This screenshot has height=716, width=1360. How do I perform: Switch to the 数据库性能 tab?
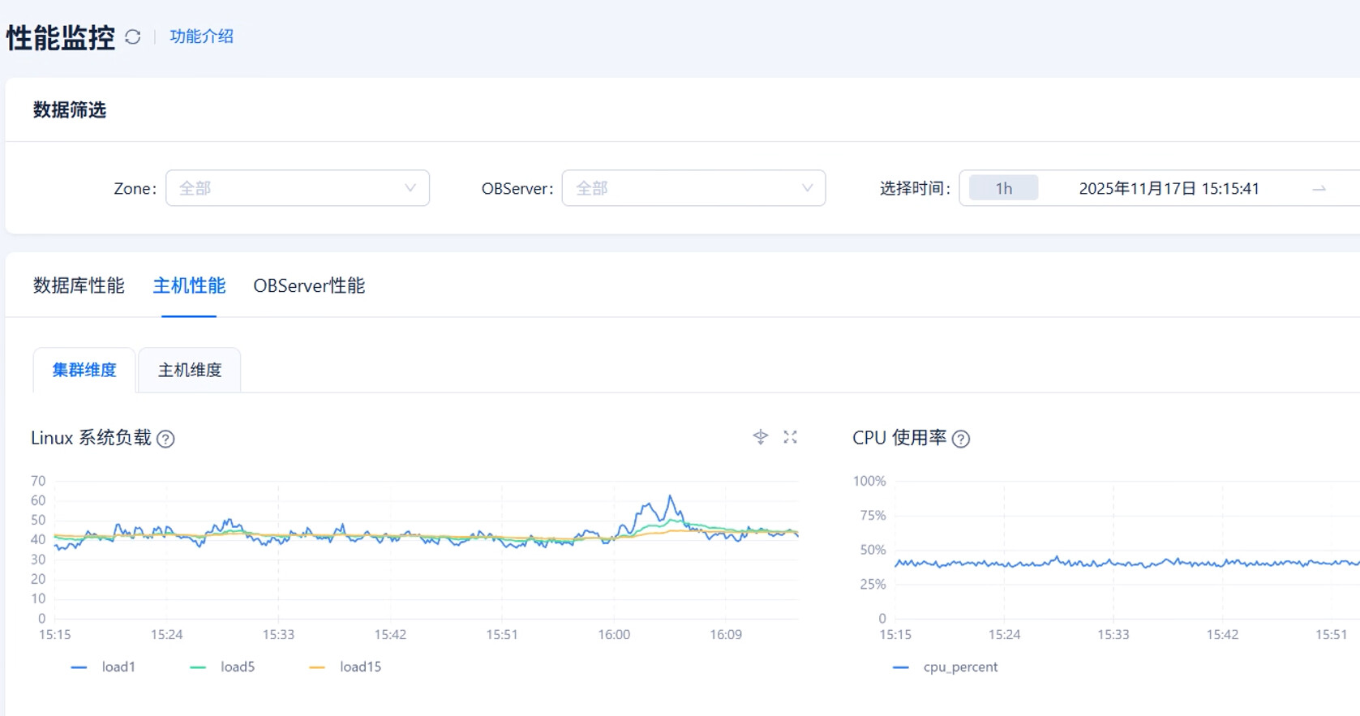pos(79,285)
